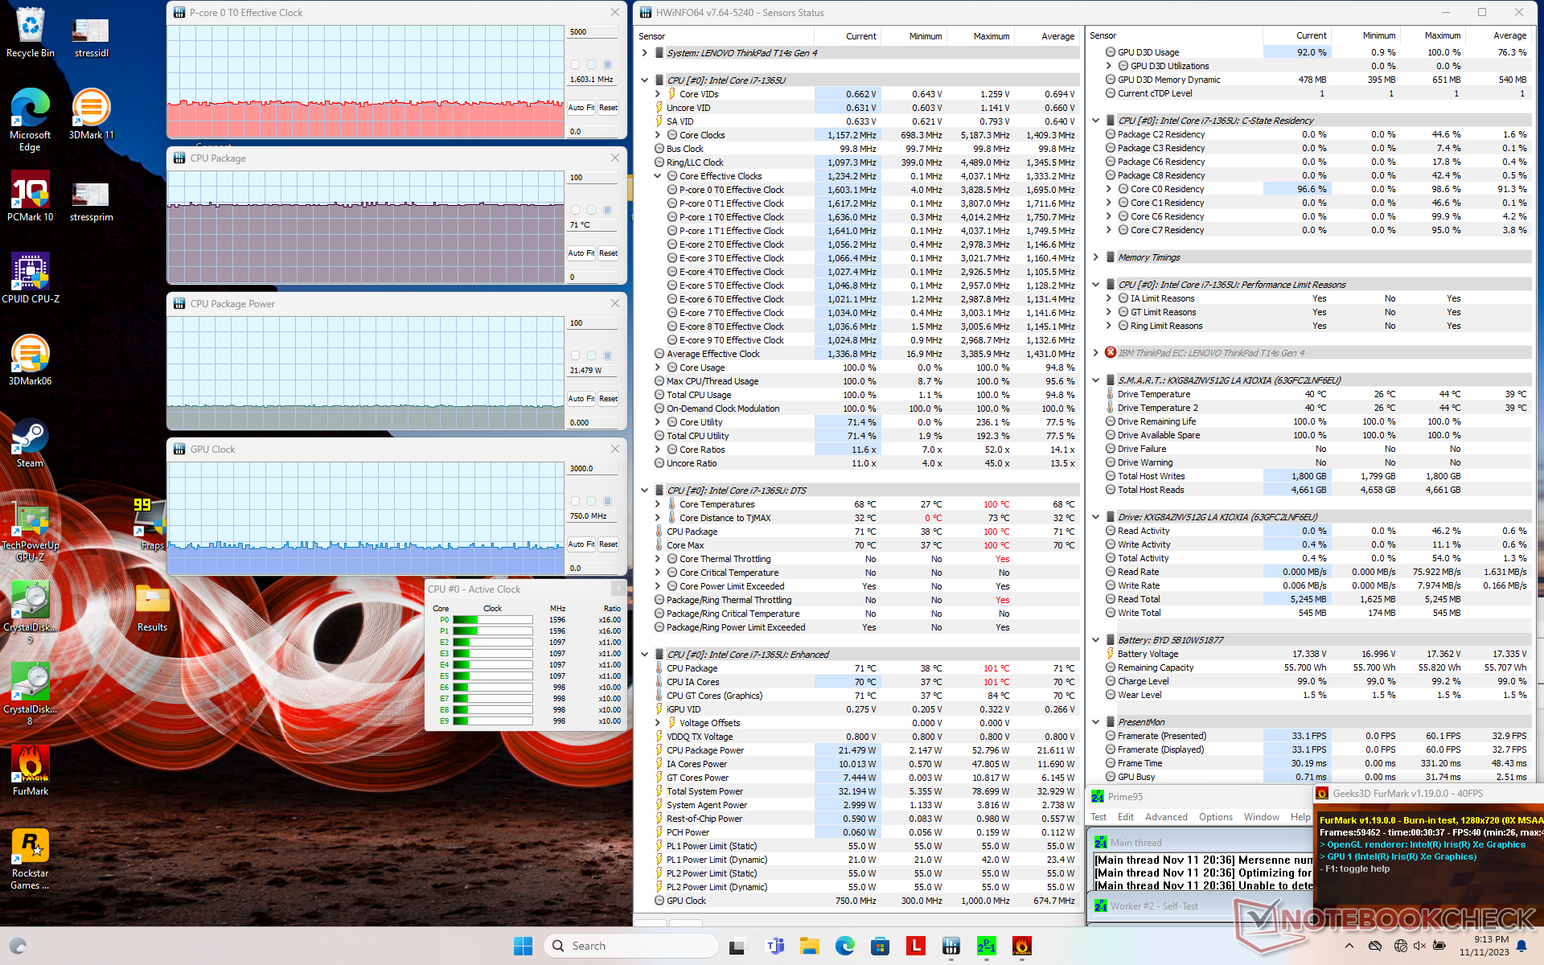This screenshot has width=1544, height=965.
Task: Click the HWiNFO taskbar icon
Action: [x=951, y=946]
